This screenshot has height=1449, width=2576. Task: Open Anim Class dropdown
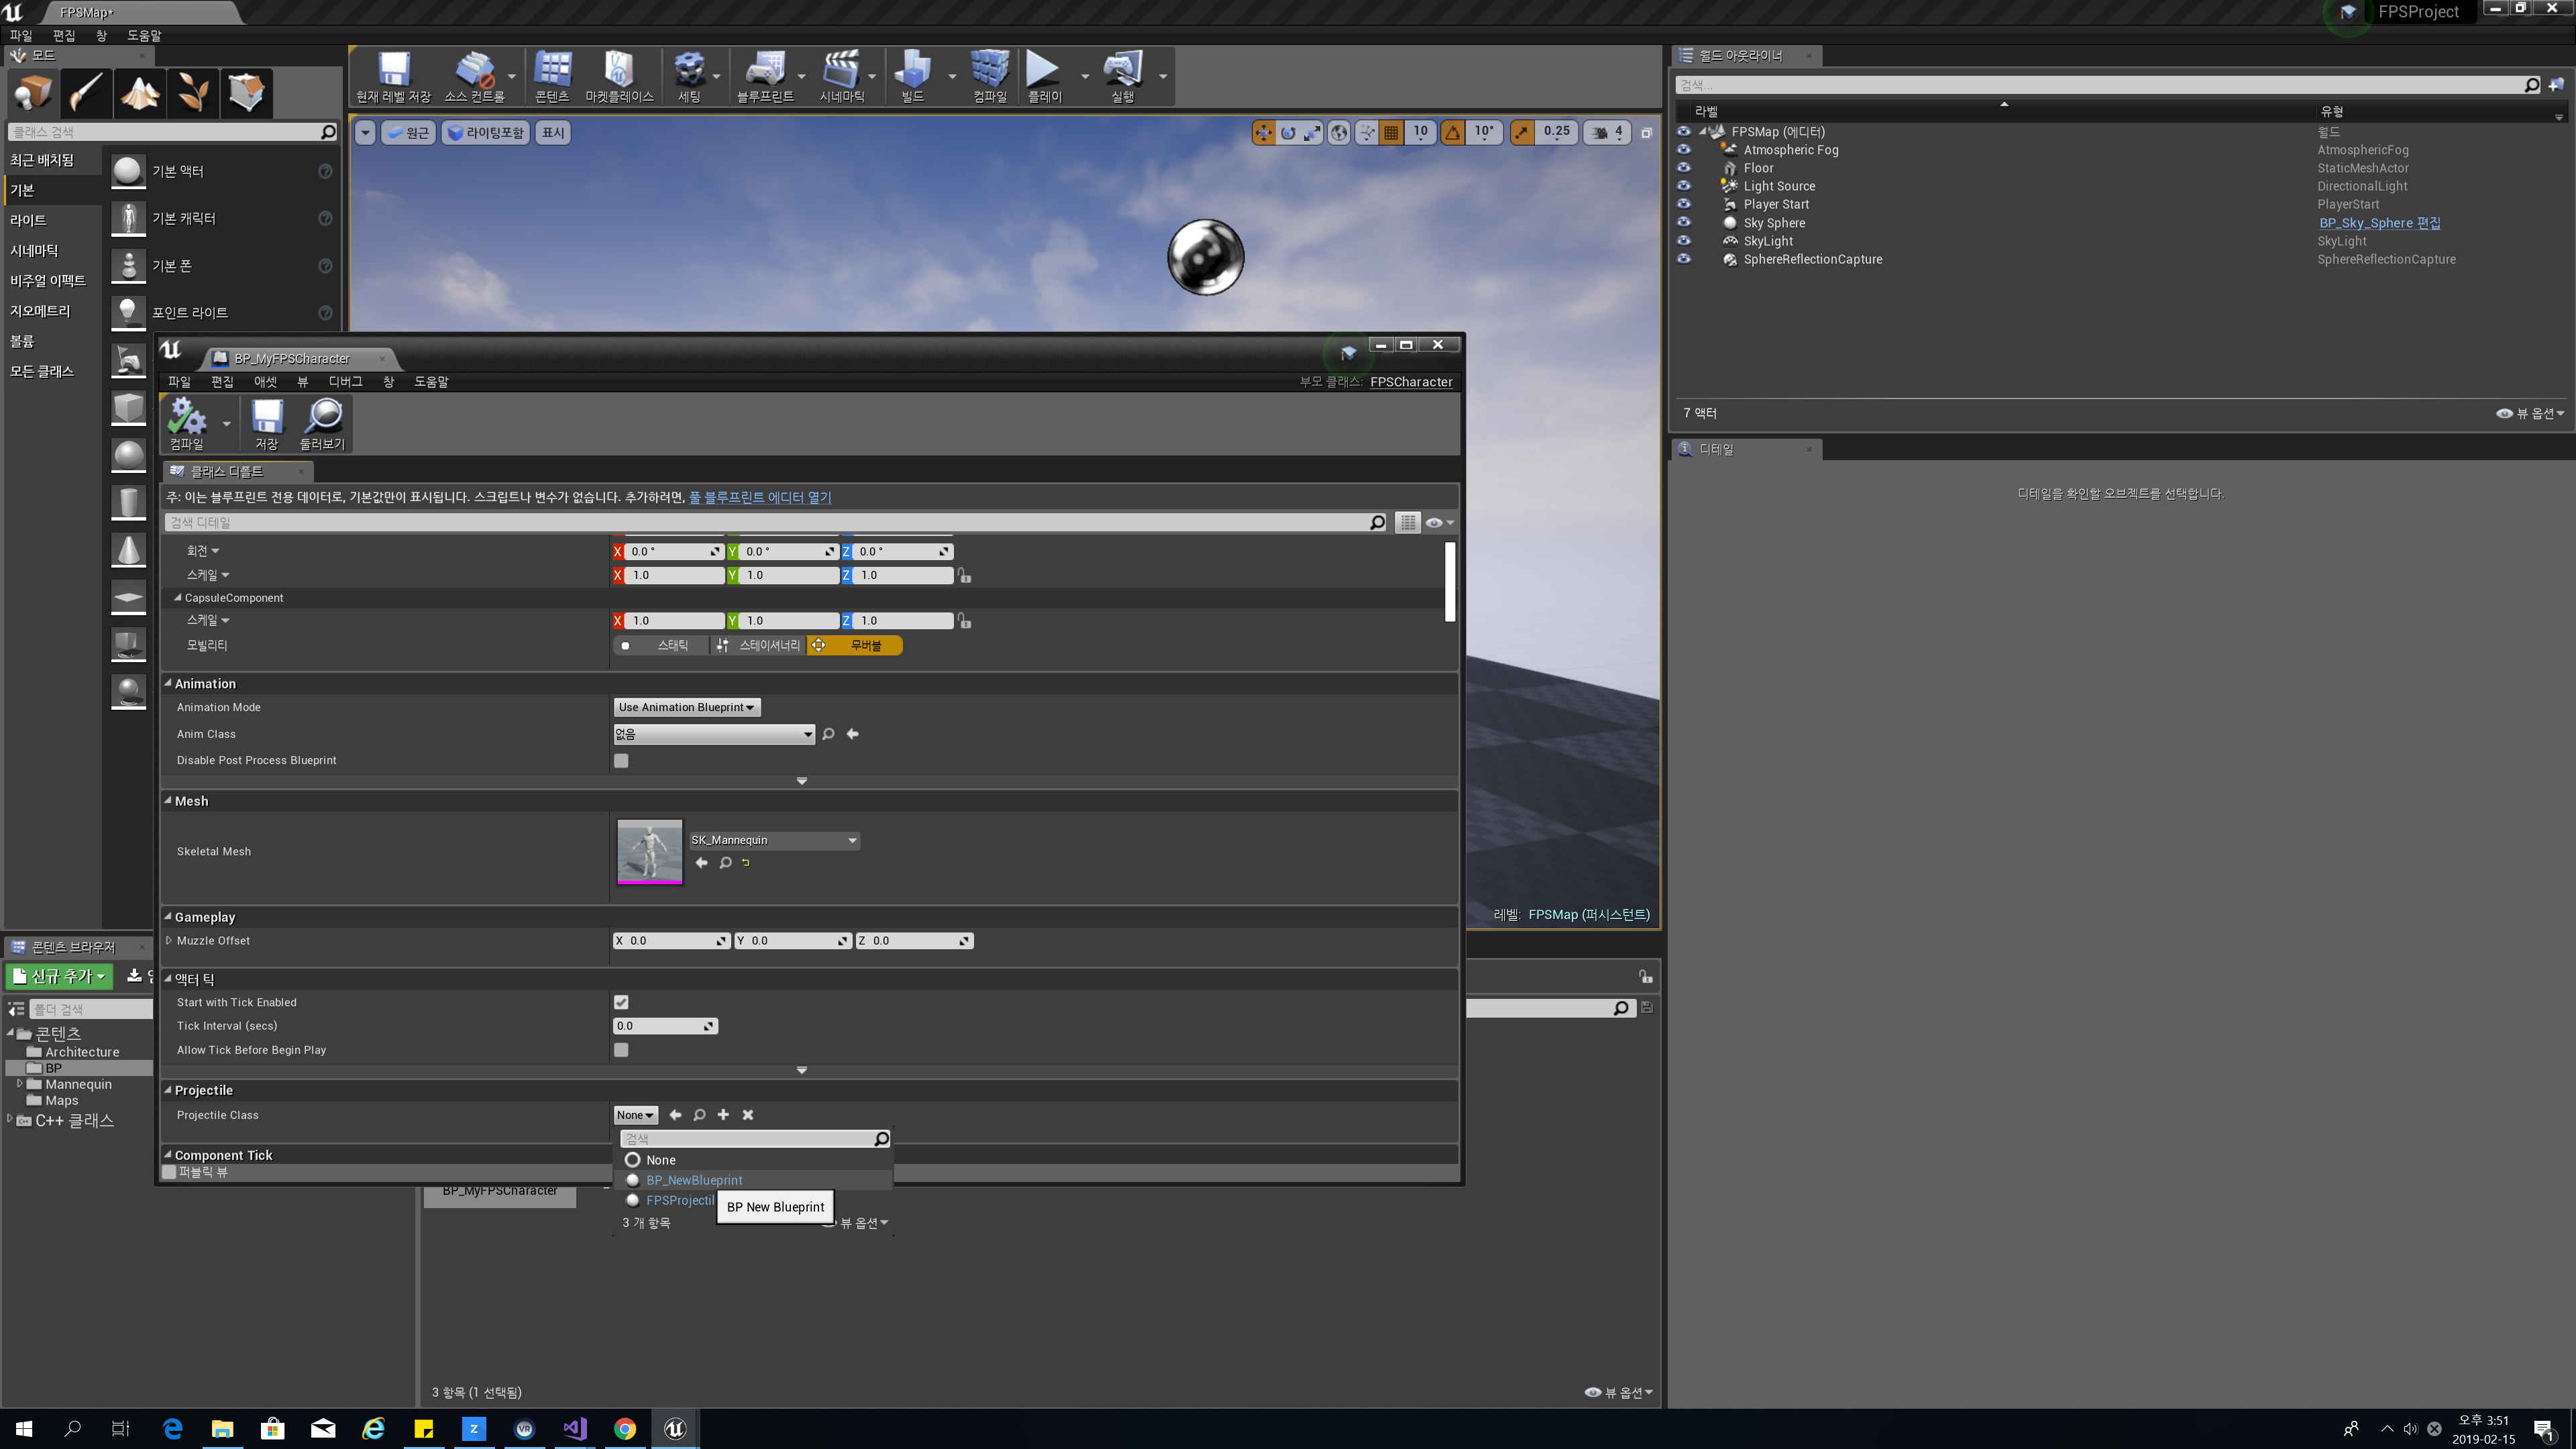(x=714, y=734)
